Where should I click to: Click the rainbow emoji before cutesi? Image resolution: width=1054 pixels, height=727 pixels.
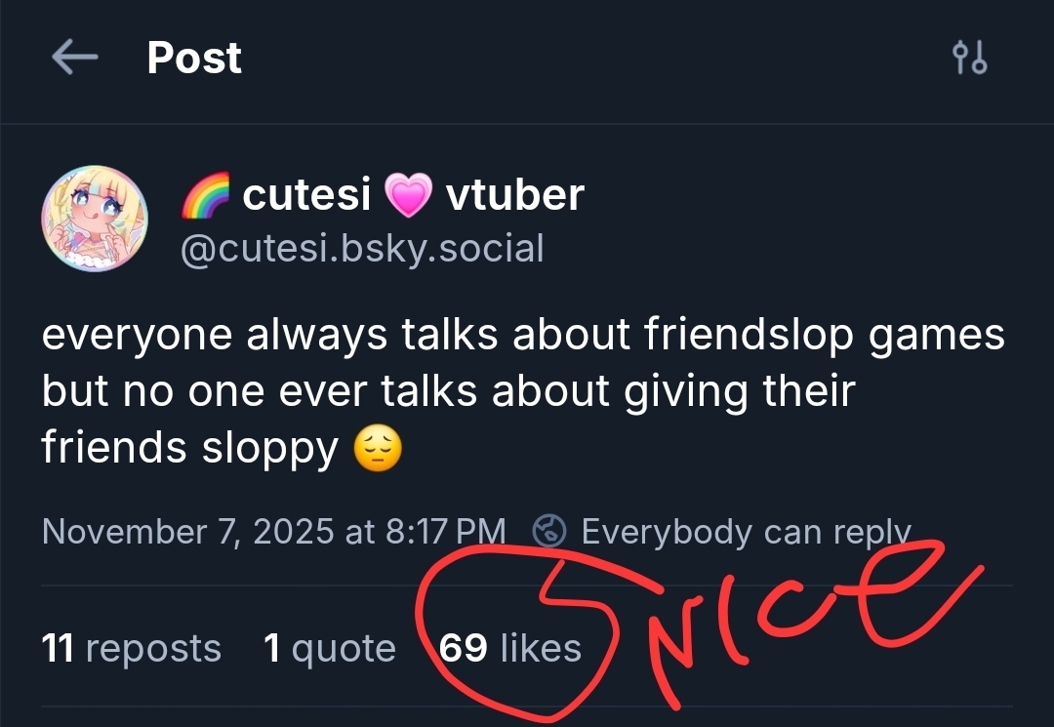206,195
